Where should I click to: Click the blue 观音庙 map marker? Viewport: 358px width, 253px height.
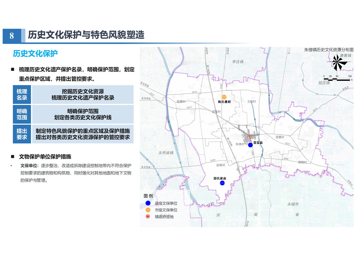click(x=250, y=145)
